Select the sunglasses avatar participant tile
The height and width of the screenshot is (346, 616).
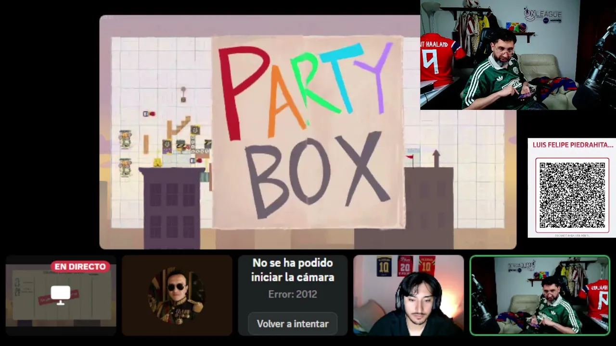tap(177, 295)
